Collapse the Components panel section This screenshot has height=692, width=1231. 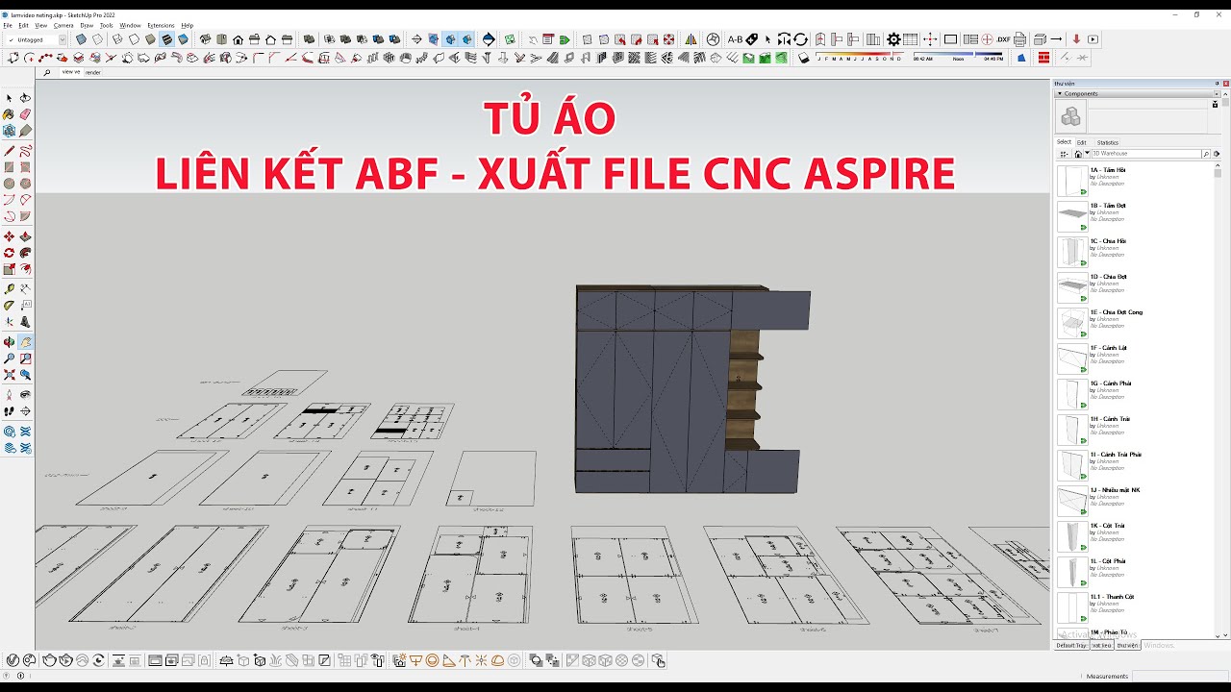click(x=1060, y=93)
